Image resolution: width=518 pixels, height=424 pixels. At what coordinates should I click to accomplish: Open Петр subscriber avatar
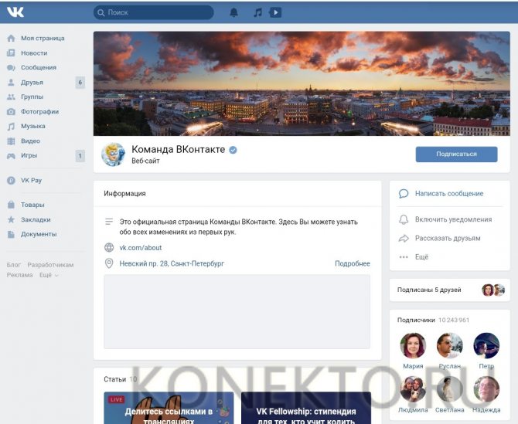[486, 345]
